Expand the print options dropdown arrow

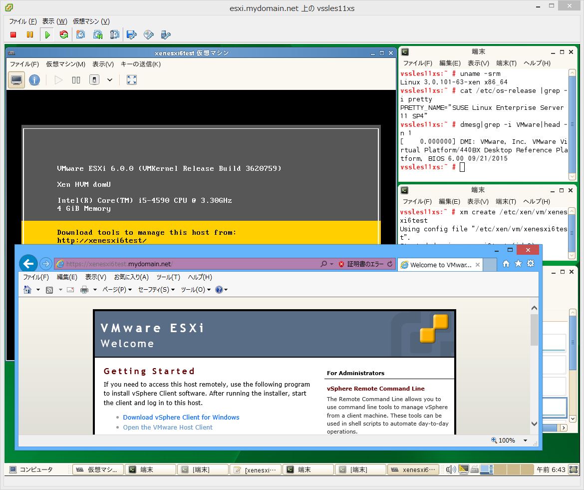point(95,290)
